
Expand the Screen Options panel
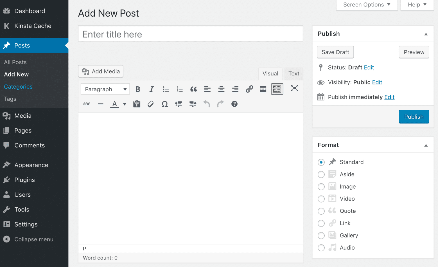pos(367,5)
